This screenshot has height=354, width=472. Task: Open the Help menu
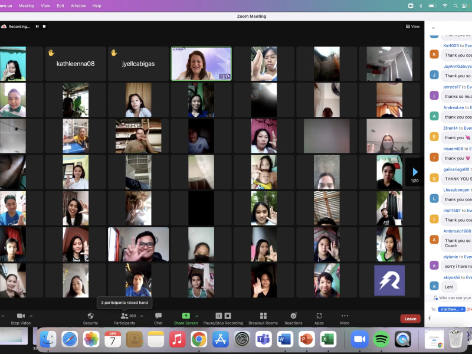97,6
